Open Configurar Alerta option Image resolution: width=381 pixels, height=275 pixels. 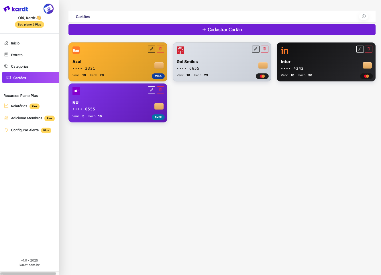click(x=25, y=130)
